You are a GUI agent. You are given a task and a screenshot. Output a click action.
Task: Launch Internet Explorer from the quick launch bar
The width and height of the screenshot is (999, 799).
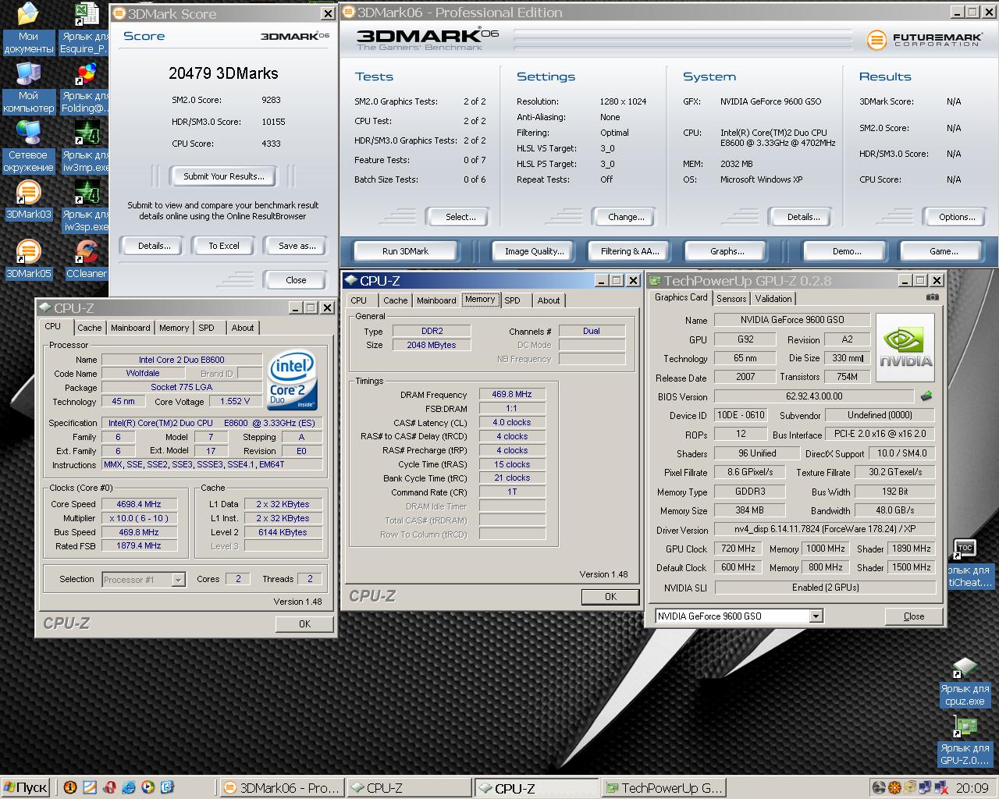click(x=129, y=788)
